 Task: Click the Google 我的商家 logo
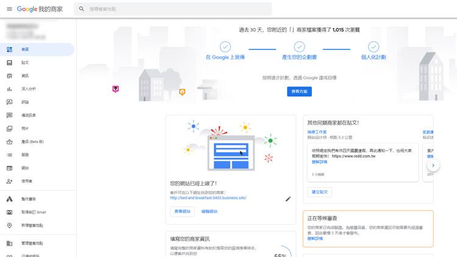[x=40, y=9]
